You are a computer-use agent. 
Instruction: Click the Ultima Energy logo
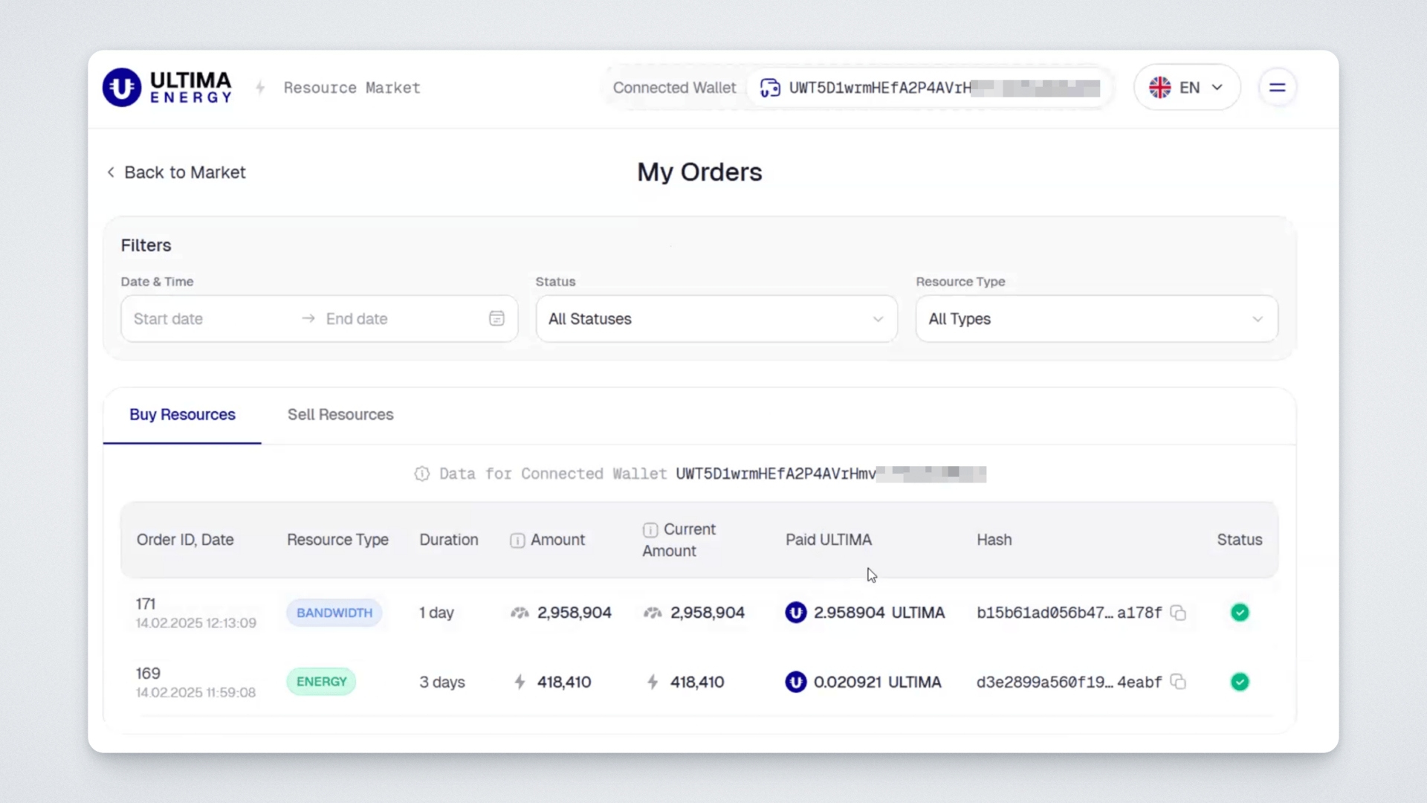pyautogui.click(x=167, y=88)
